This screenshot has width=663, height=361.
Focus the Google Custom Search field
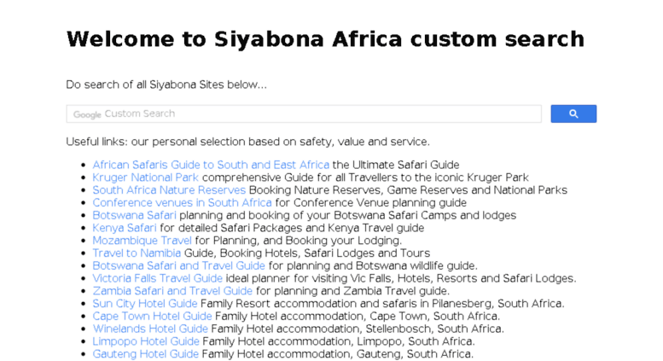(304, 114)
